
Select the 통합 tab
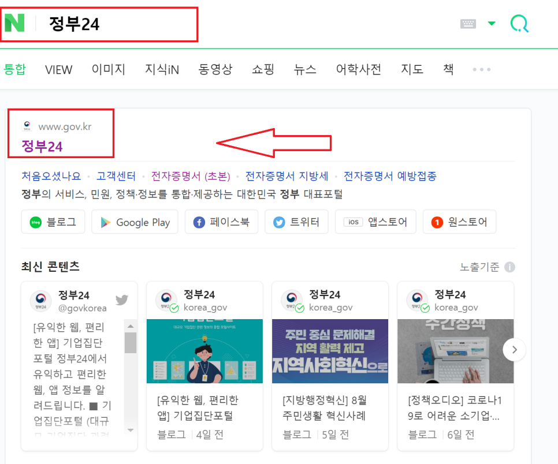point(14,69)
